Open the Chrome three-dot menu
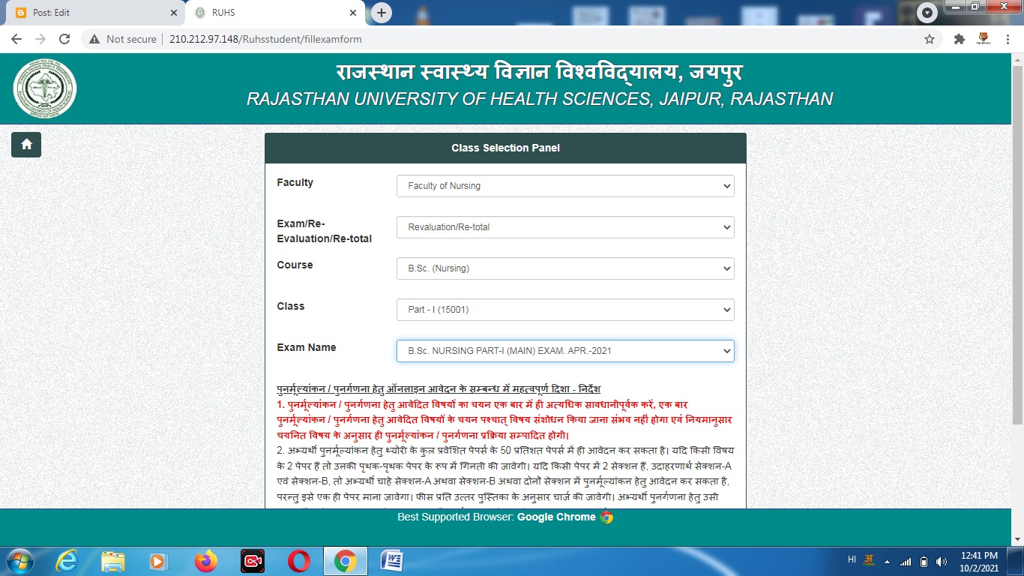 [x=1007, y=39]
